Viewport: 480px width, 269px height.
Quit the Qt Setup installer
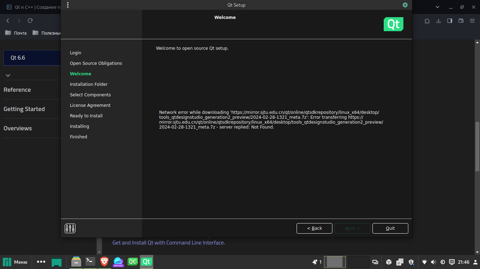pos(390,228)
